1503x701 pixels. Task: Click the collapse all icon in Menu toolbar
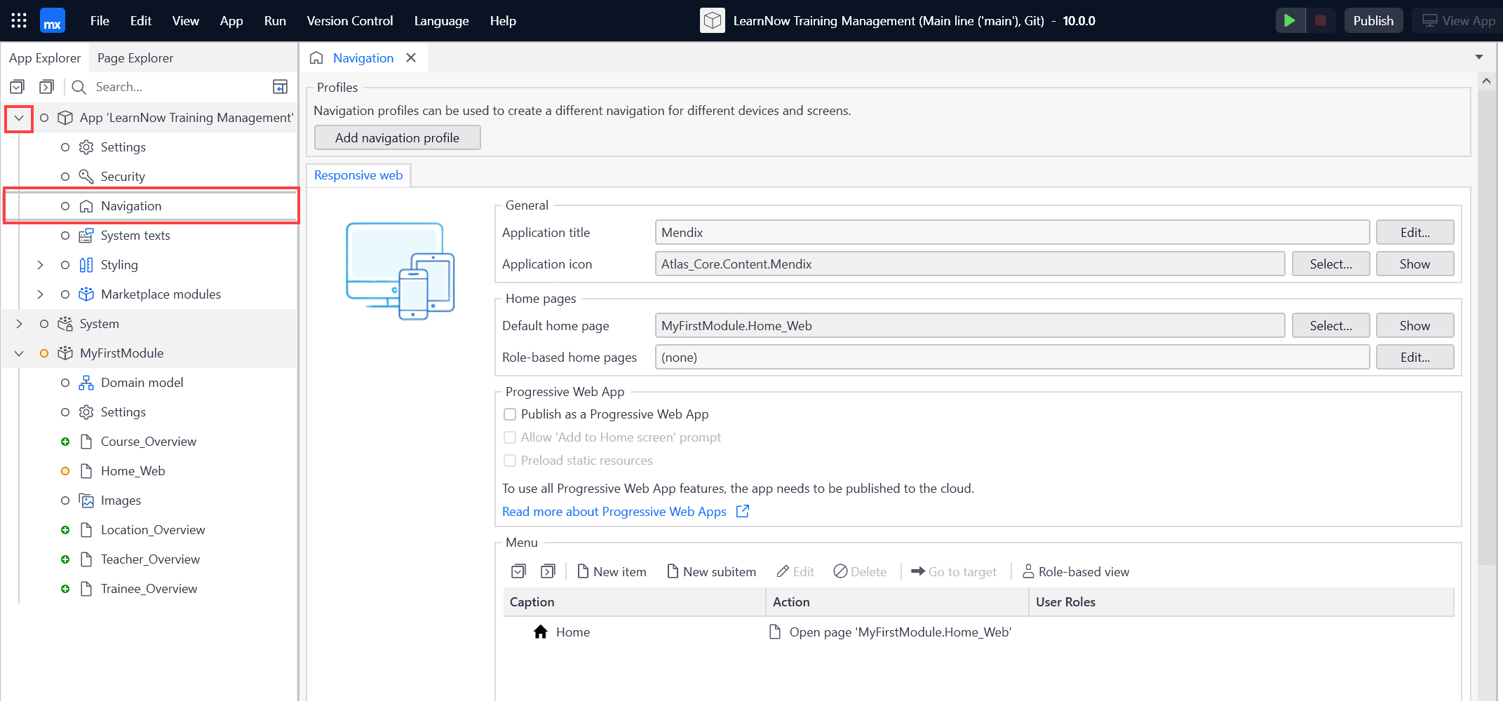point(518,571)
